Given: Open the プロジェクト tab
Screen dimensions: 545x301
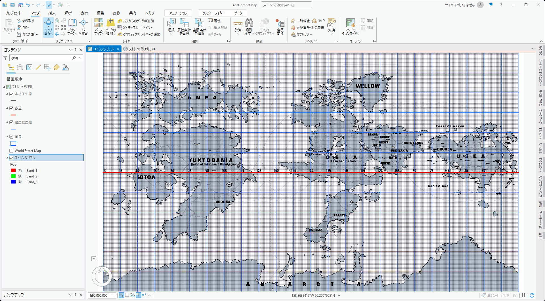Looking at the screenshot, I should click(13, 13).
